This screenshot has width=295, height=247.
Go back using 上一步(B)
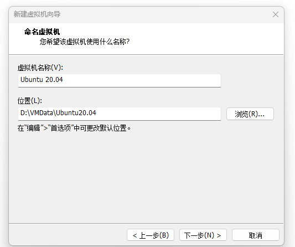151,235
